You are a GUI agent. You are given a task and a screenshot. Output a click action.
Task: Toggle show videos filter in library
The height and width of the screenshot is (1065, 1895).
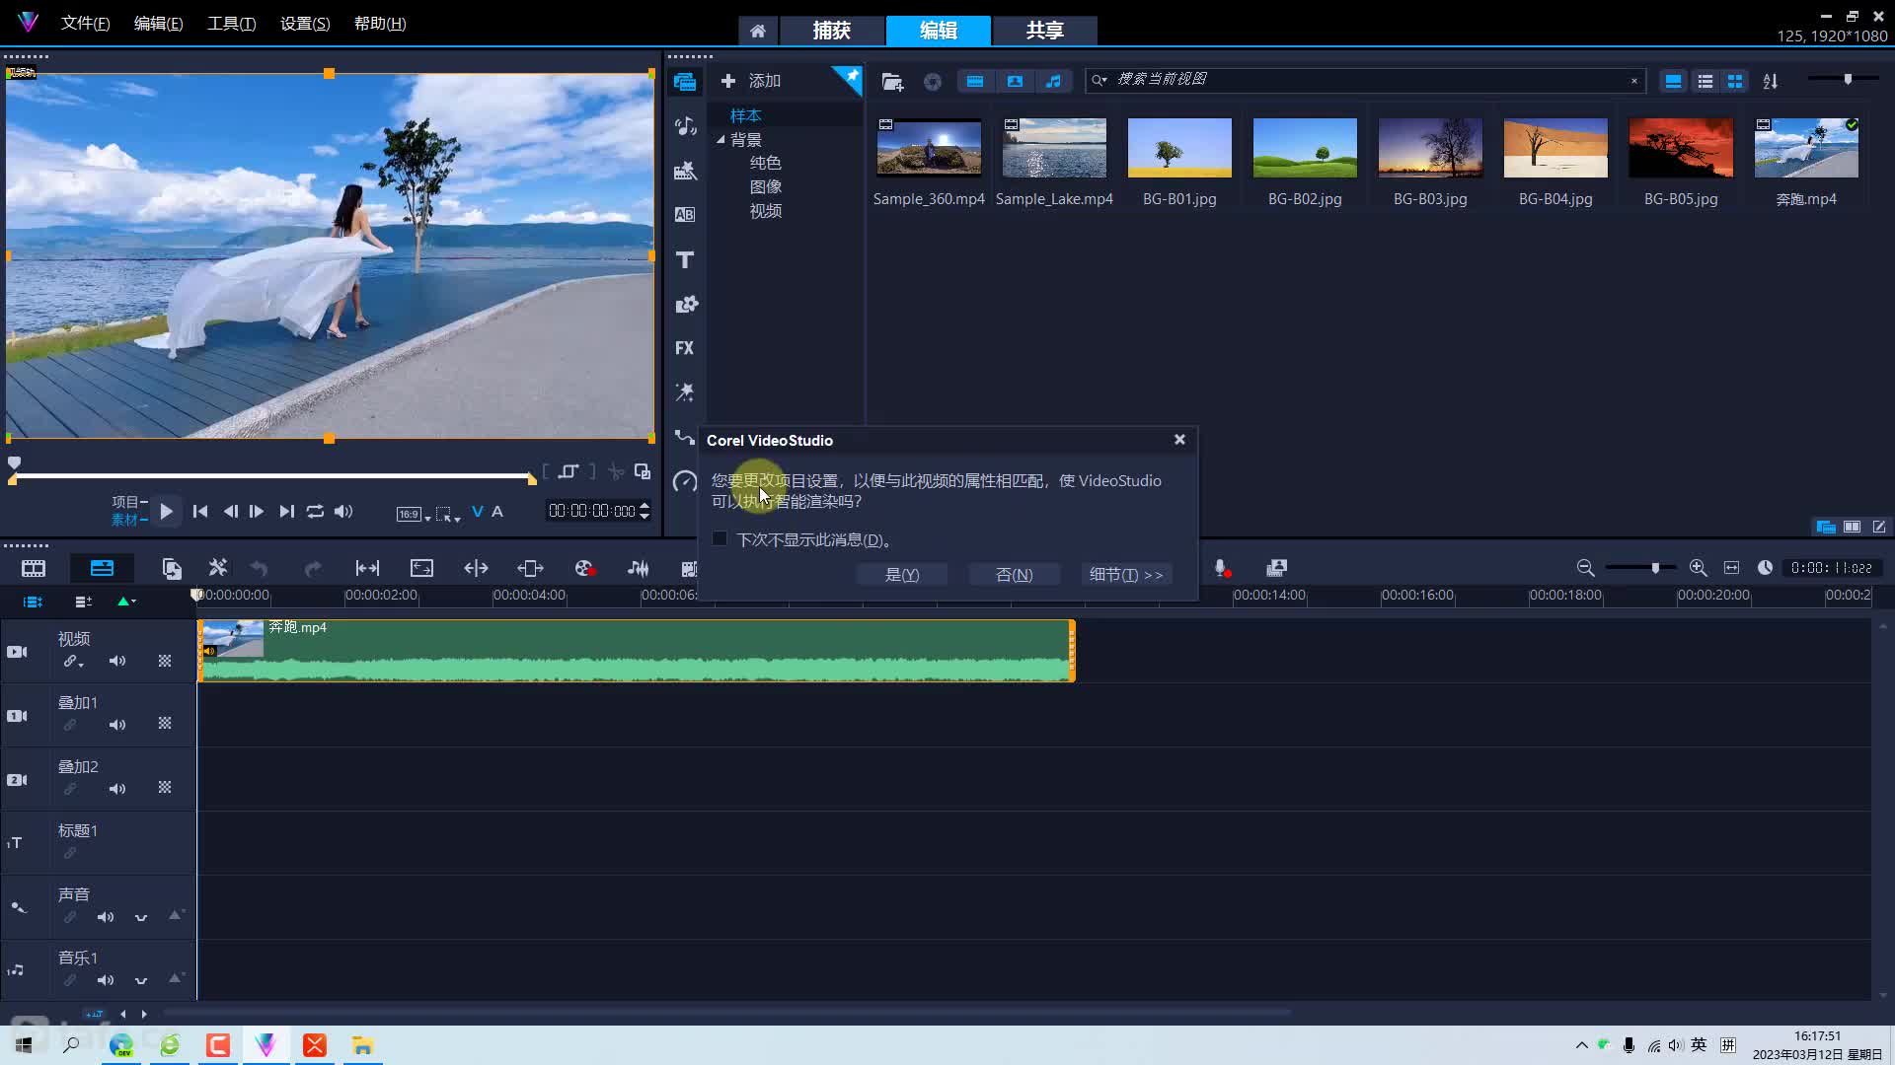[x=975, y=82]
